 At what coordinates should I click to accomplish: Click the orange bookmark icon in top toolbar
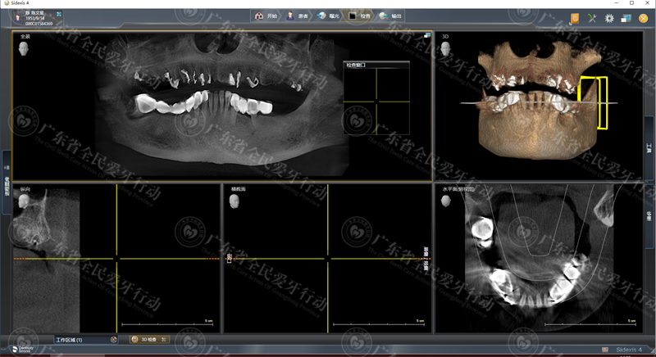pos(575,17)
